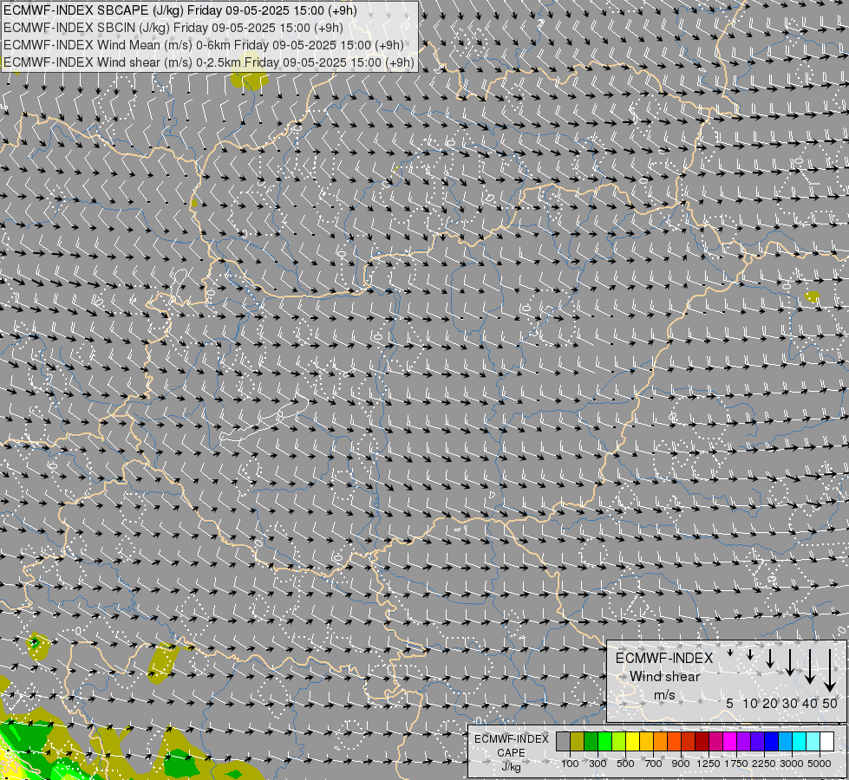Select the pure yellow CAPE legend swatch
This screenshot has height=780, width=849.
[632, 741]
